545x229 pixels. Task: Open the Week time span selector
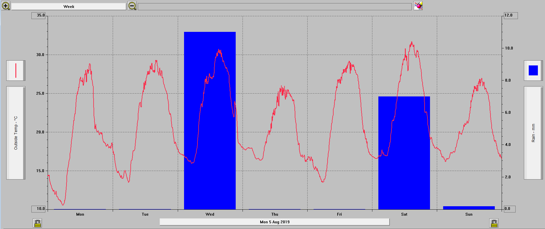click(x=69, y=7)
